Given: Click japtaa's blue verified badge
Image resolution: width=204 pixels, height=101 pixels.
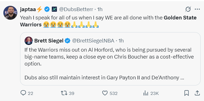Looking at the screenshot, I should 47,9.
